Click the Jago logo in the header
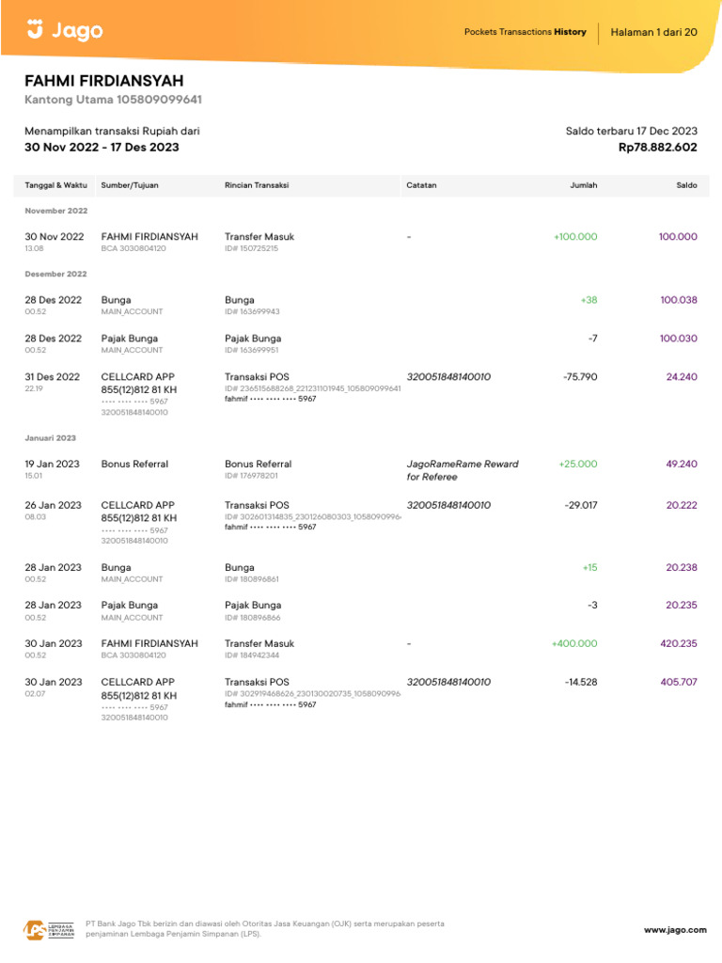This screenshot has height=963, width=722. [65, 31]
